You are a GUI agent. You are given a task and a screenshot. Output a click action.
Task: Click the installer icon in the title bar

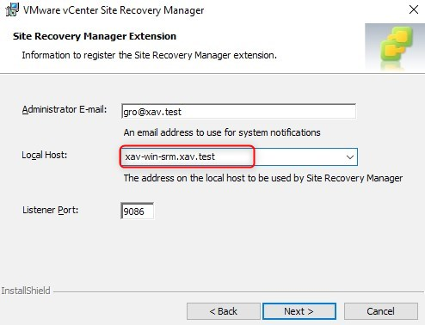pos(12,9)
